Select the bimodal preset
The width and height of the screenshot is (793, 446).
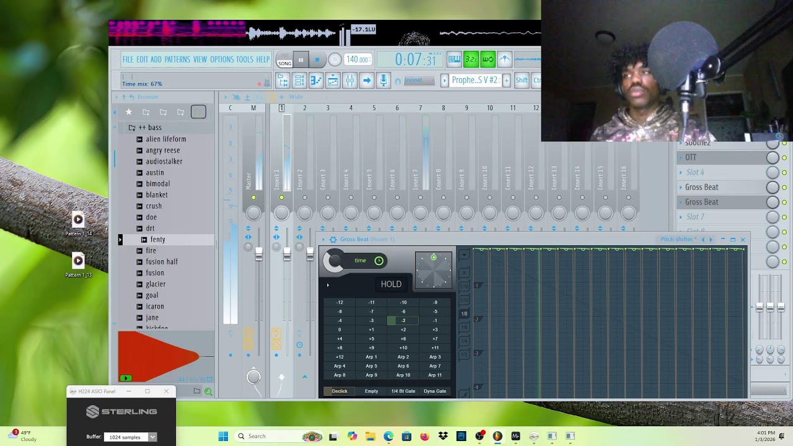pos(158,183)
